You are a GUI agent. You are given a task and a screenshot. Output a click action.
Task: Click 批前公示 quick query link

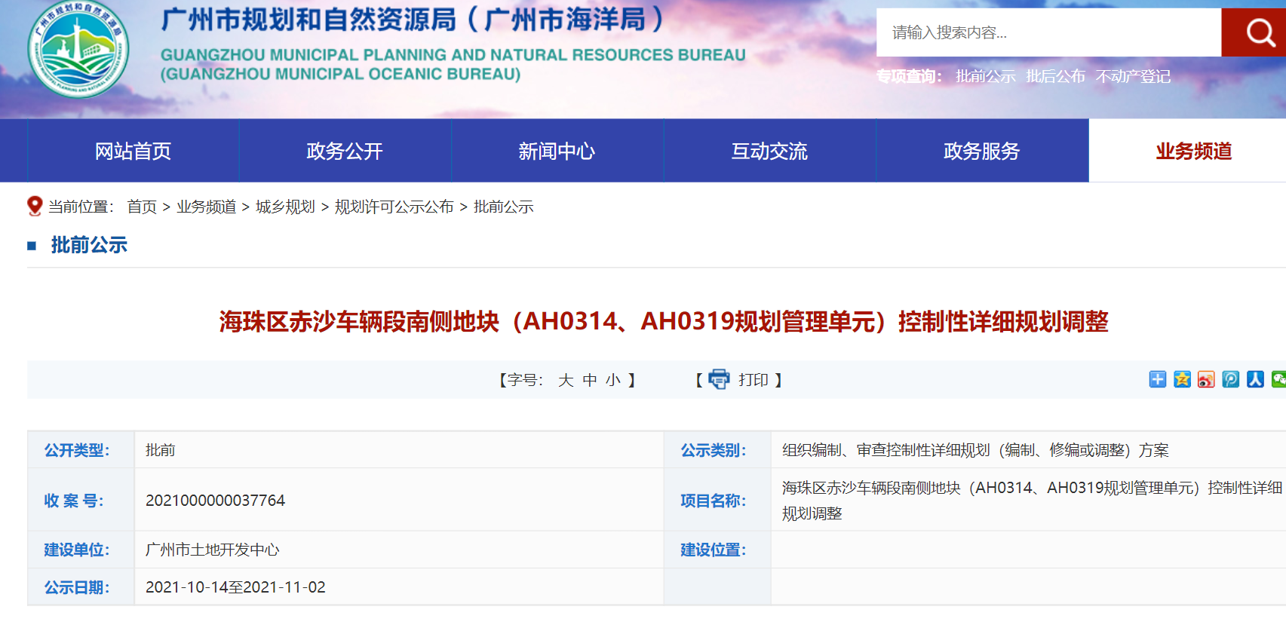[x=986, y=76]
